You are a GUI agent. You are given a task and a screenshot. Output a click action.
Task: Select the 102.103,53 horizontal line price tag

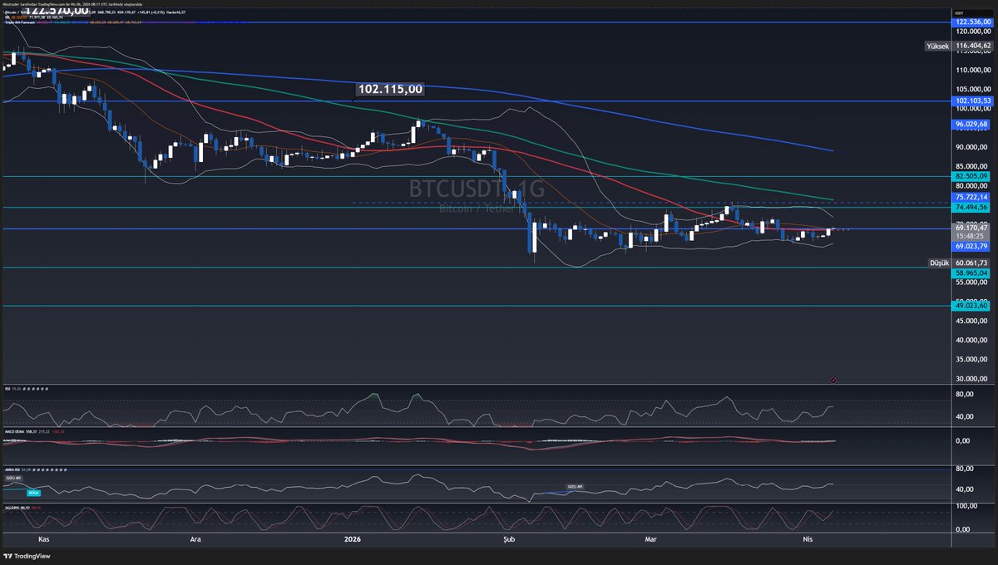[x=971, y=101]
